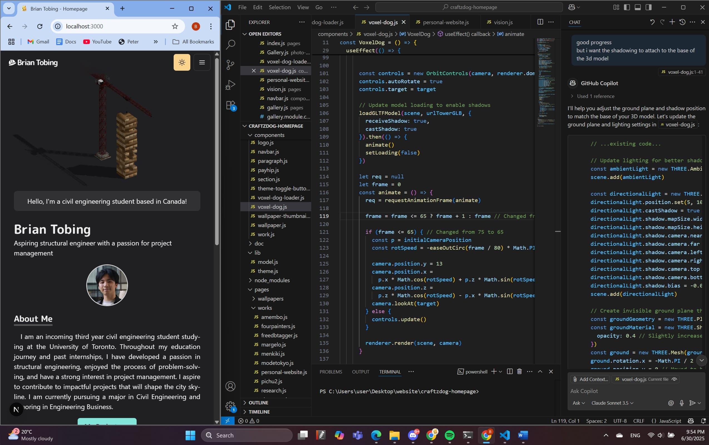
Task: Show chat history clock icon
Action: click(682, 22)
